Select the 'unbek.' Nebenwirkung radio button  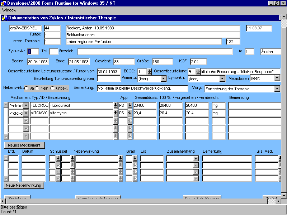(52, 88)
